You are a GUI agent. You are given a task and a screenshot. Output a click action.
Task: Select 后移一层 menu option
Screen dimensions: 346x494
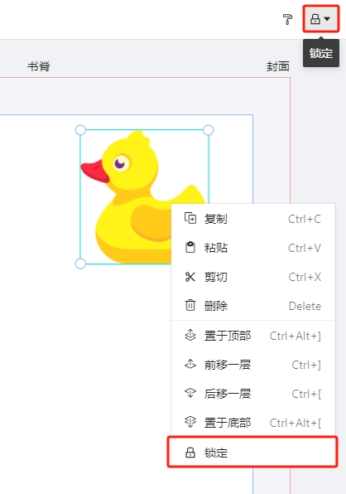coord(253,394)
